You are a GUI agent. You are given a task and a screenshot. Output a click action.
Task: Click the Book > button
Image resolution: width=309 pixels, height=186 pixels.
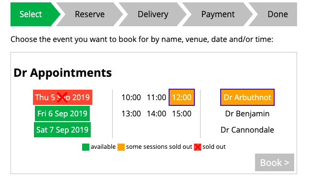[275, 162]
